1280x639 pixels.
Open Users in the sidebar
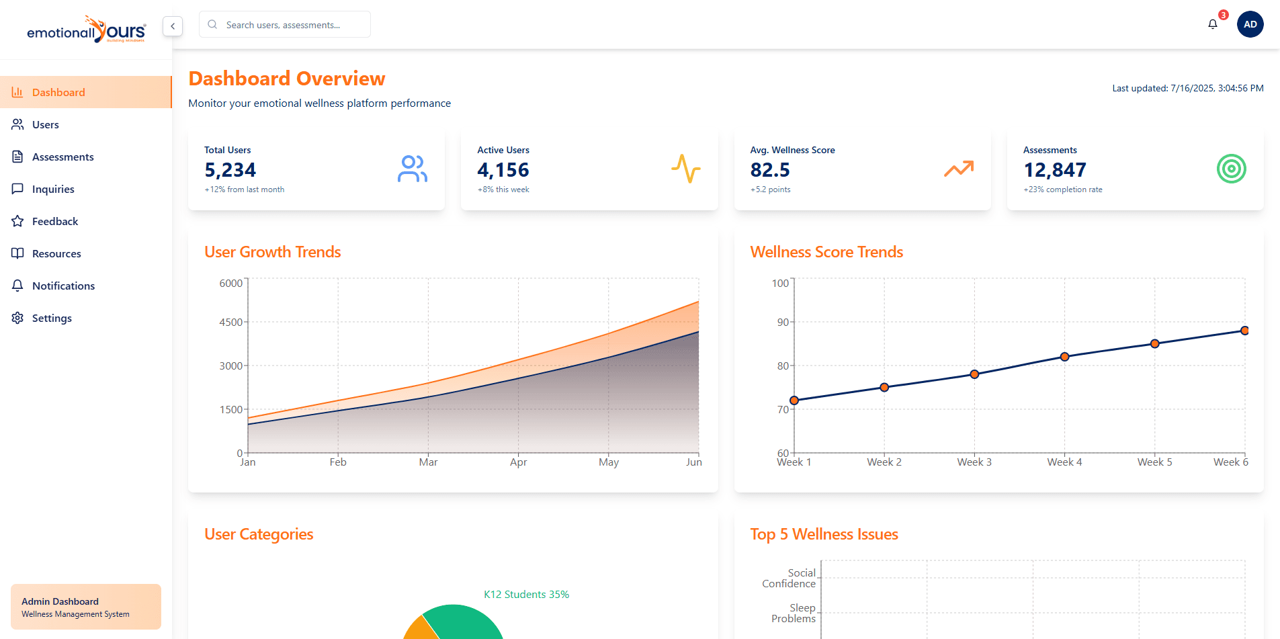click(x=45, y=124)
